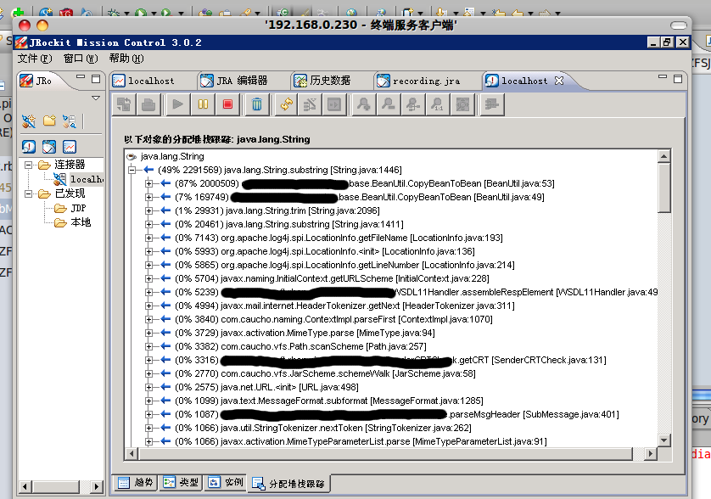
Task: Switch to the 历史数据 tab
Action: (322, 81)
